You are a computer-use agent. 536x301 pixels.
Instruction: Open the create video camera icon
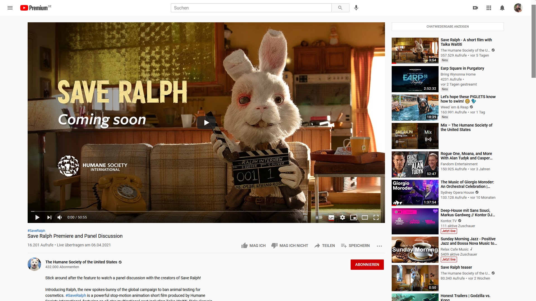click(475, 8)
